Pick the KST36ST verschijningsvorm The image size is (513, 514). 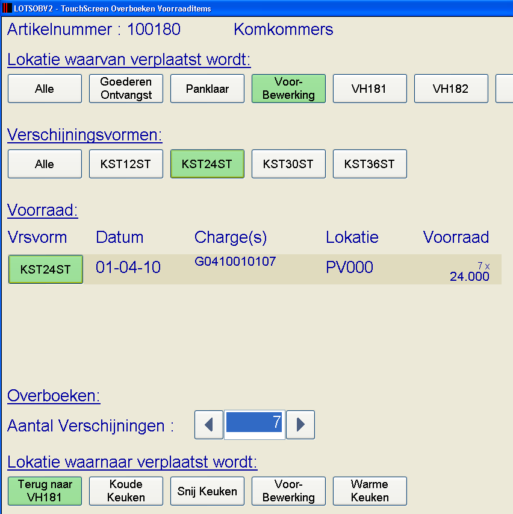(370, 164)
